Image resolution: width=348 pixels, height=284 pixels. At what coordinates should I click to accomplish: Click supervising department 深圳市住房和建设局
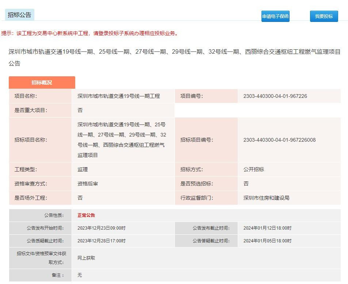pos(266,198)
